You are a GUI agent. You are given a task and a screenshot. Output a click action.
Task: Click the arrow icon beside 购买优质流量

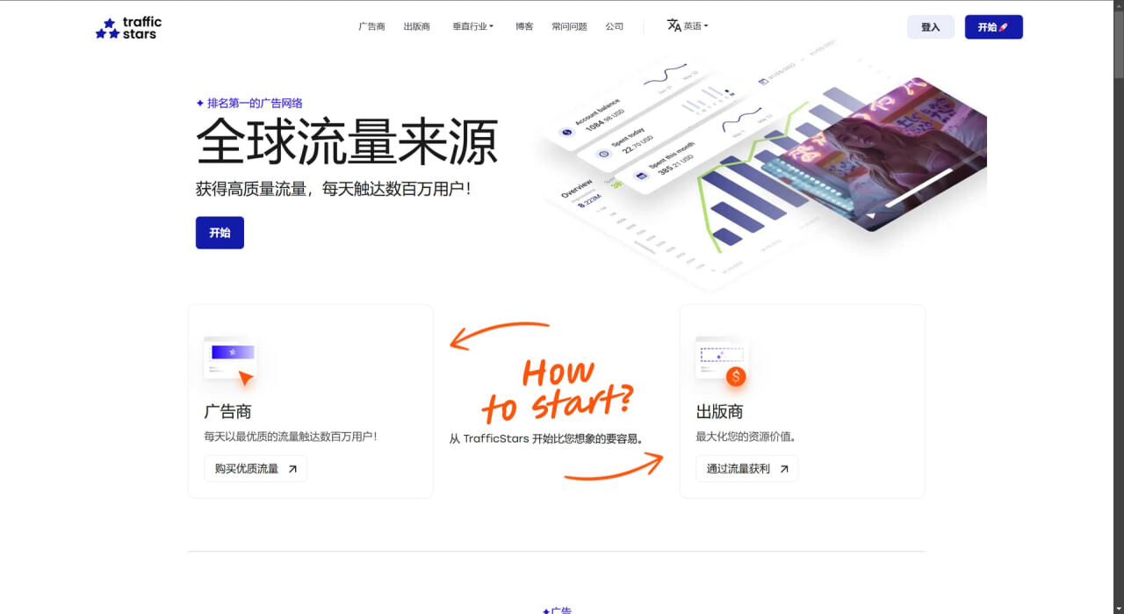pos(292,469)
